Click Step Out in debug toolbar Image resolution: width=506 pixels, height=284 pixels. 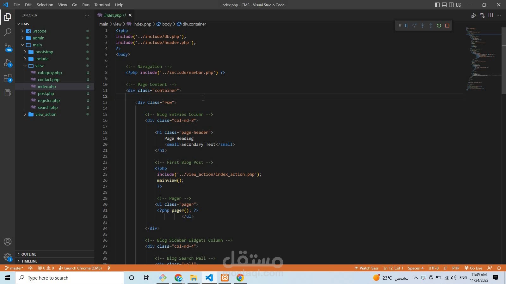pos(431,26)
